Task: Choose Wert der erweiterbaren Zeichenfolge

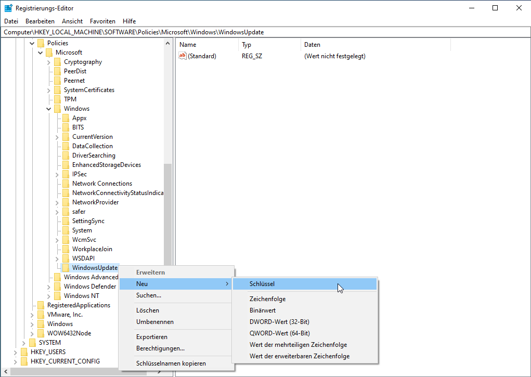Action: [305, 356]
